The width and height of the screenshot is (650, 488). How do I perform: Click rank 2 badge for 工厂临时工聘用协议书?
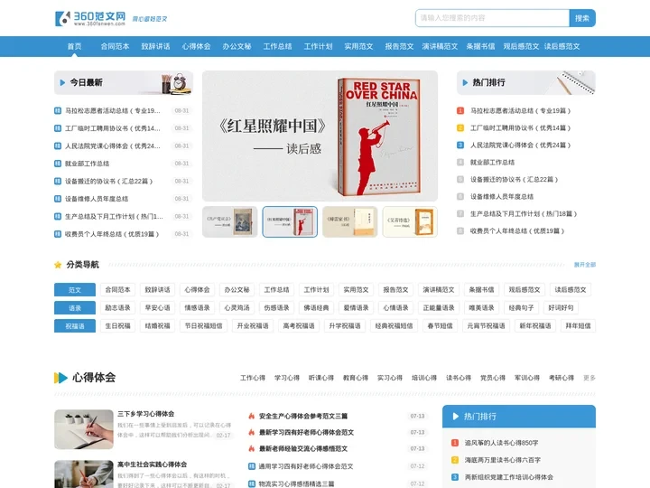[460, 127]
